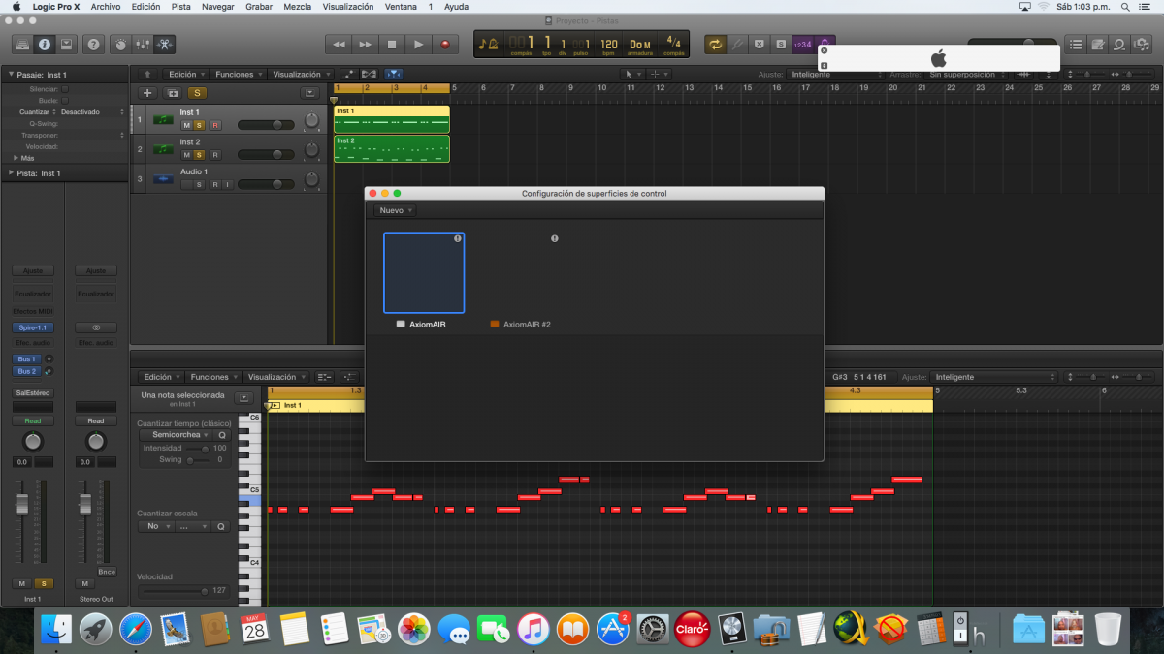The image size is (1164, 654).
Task: Adjust the Intensidad quantize slider
Action: (x=197, y=449)
